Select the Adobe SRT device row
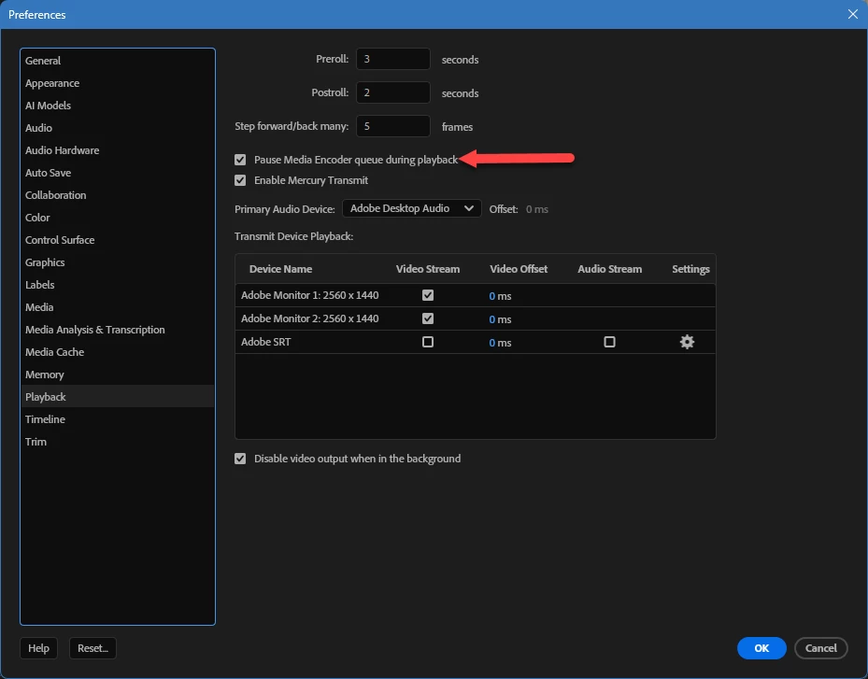Viewport: 868px width, 679px height. coord(476,342)
